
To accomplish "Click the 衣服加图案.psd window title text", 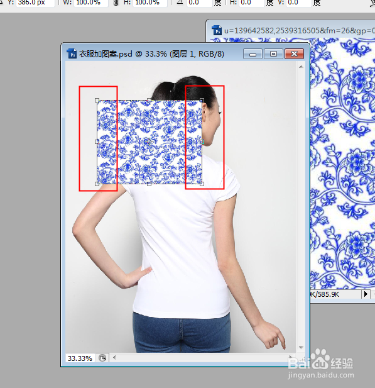I will [151, 53].
